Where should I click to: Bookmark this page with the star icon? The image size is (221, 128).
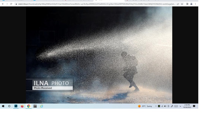(x=182, y=4)
